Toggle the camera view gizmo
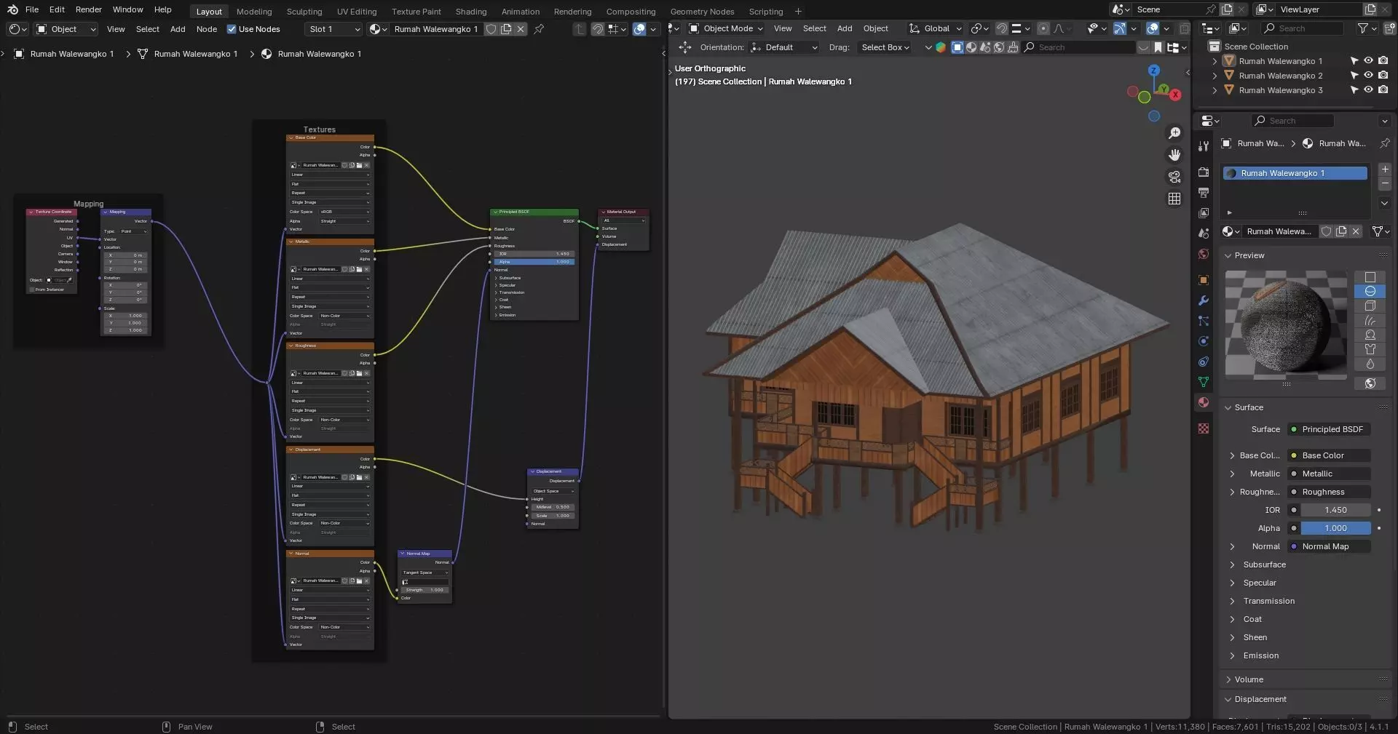1398x734 pixels. 1174,177
